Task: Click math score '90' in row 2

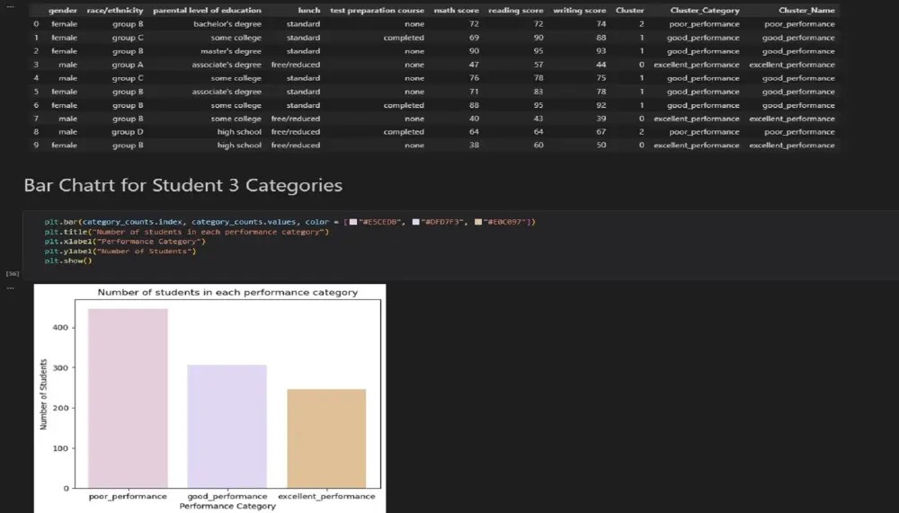Action: coord(474,51)
